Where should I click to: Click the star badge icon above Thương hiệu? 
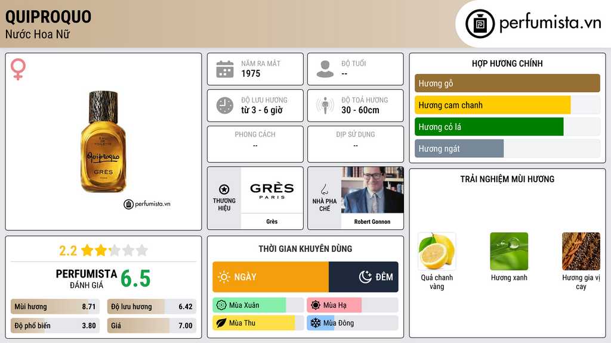(224, 189)
